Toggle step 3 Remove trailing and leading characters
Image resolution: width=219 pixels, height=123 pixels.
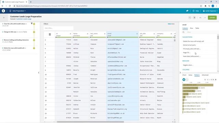(x=34, y=40)
